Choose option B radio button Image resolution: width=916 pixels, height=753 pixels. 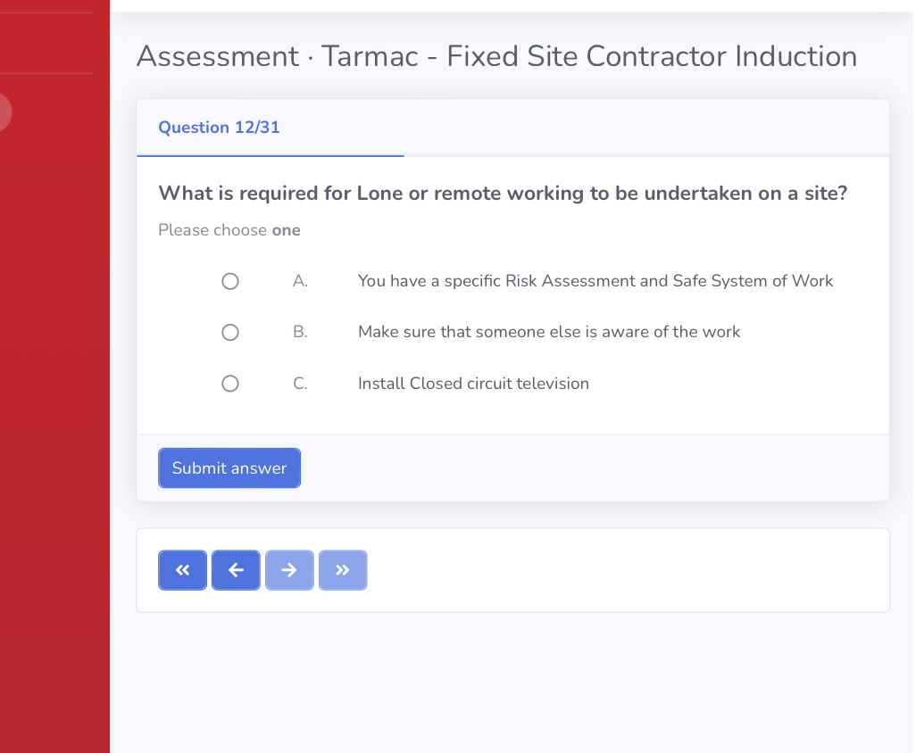229,332
